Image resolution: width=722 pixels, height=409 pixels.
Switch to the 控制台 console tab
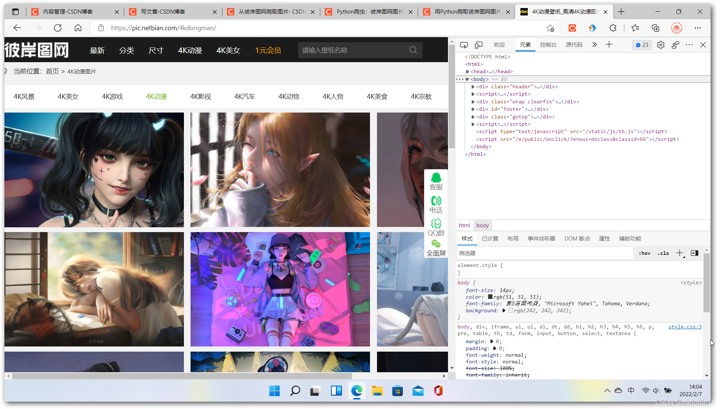coord(548,45)
